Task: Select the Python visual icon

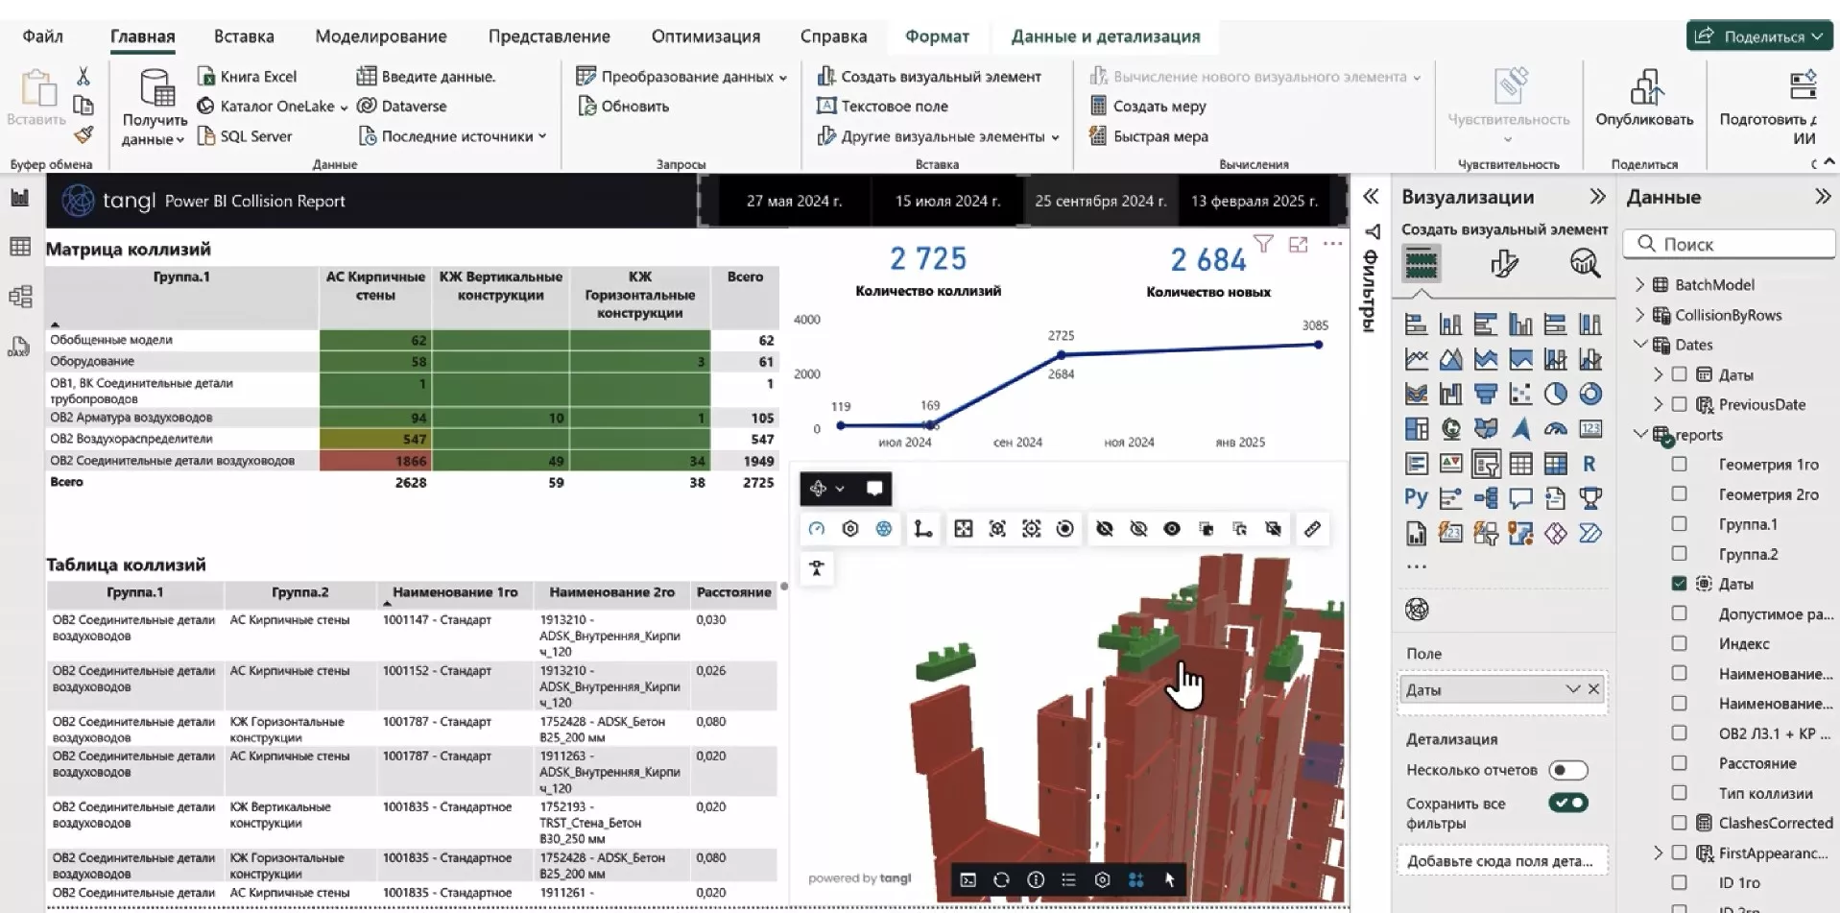Action: [1416, 497]
